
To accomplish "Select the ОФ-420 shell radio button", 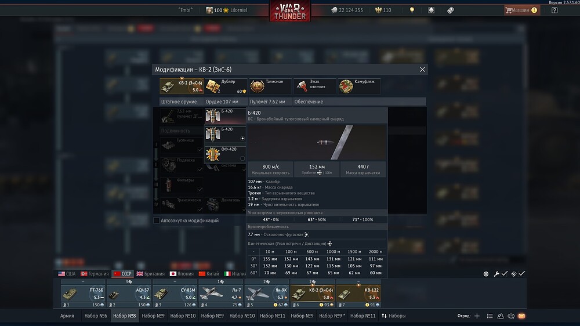I will [x=242, y=158].
